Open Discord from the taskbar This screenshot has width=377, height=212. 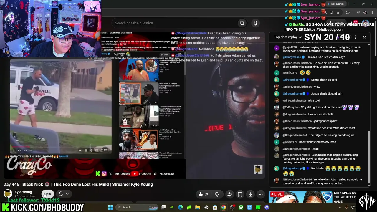[267, 207]
